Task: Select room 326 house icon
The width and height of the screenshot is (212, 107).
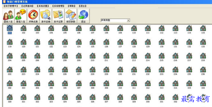Action: point(93,97)
